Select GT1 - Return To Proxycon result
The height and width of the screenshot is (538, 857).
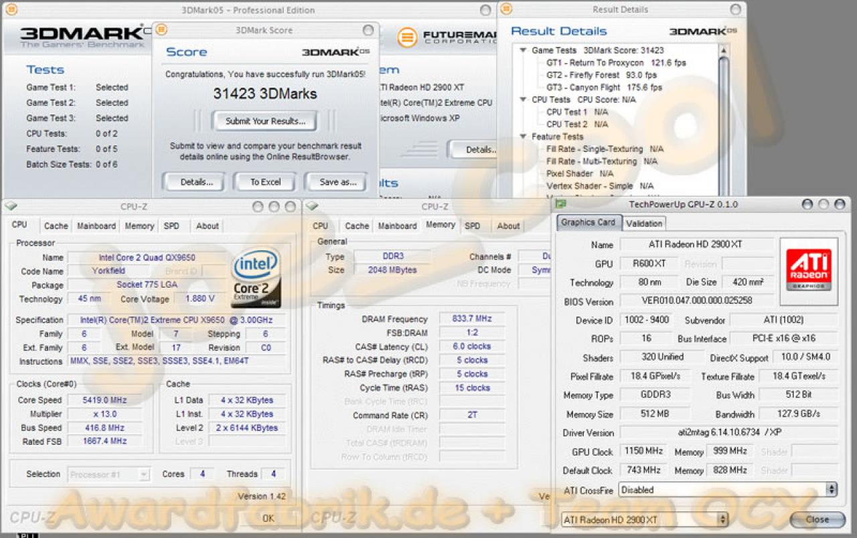(616, 63)
